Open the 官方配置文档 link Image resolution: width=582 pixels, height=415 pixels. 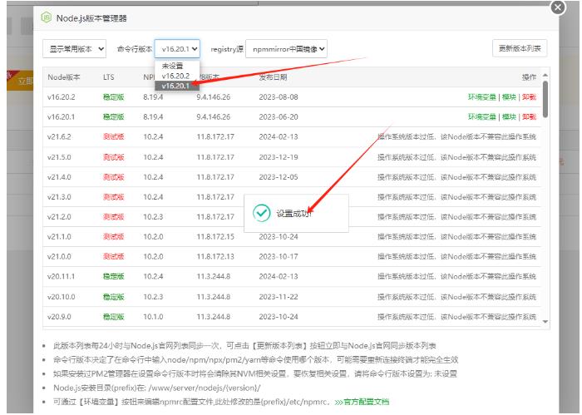tap(366, 402)
